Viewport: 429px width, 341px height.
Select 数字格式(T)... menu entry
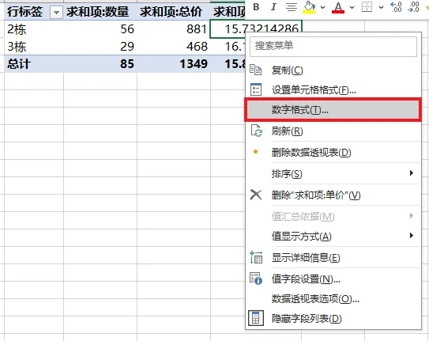pos(333,110)
